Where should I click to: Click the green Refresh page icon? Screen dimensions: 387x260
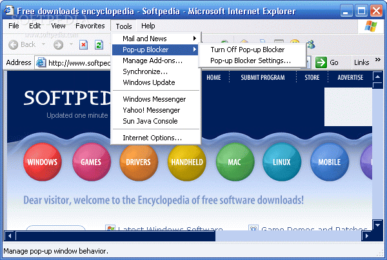click(x=99, y=45)
